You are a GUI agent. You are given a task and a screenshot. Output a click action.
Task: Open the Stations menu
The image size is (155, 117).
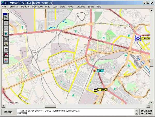coord(25,6)
